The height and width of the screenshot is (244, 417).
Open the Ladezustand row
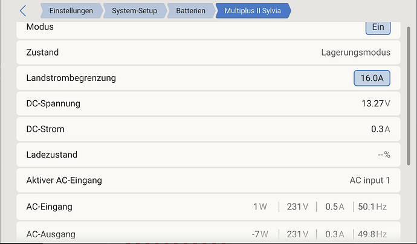tap(208, 155)
